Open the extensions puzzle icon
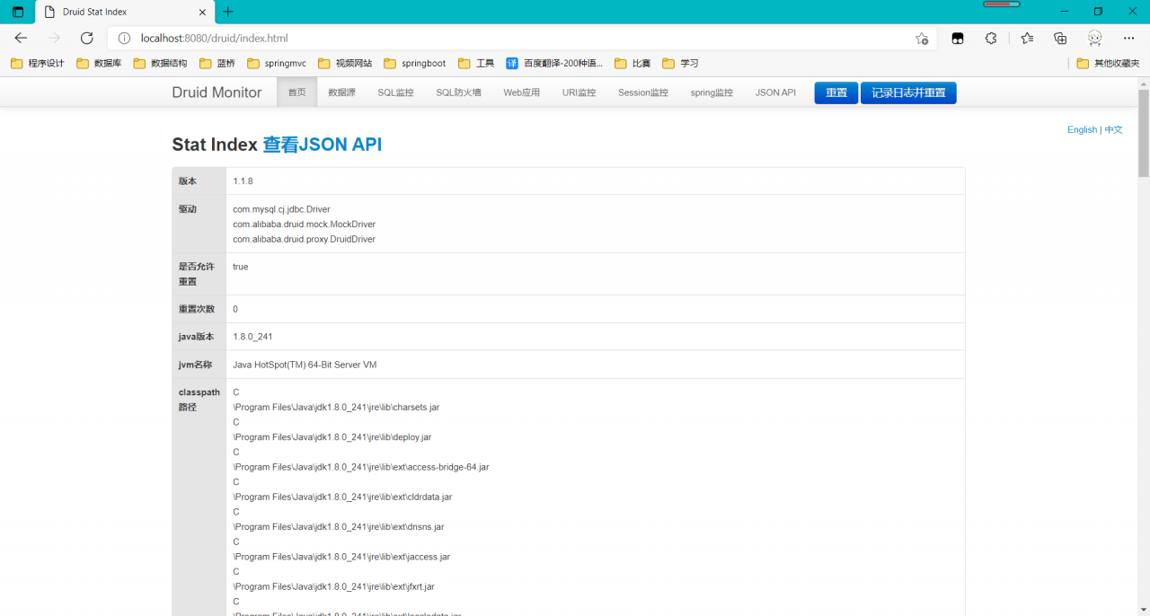The width and height of the screenshot is (1150, 616). (x=991, y=38)
